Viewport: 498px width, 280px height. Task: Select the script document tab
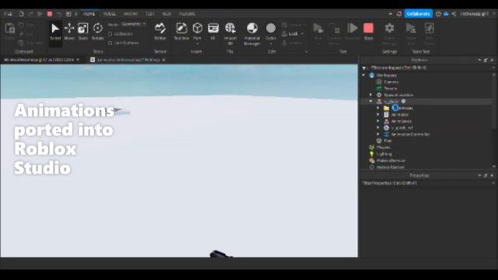[x=128, y=60]
